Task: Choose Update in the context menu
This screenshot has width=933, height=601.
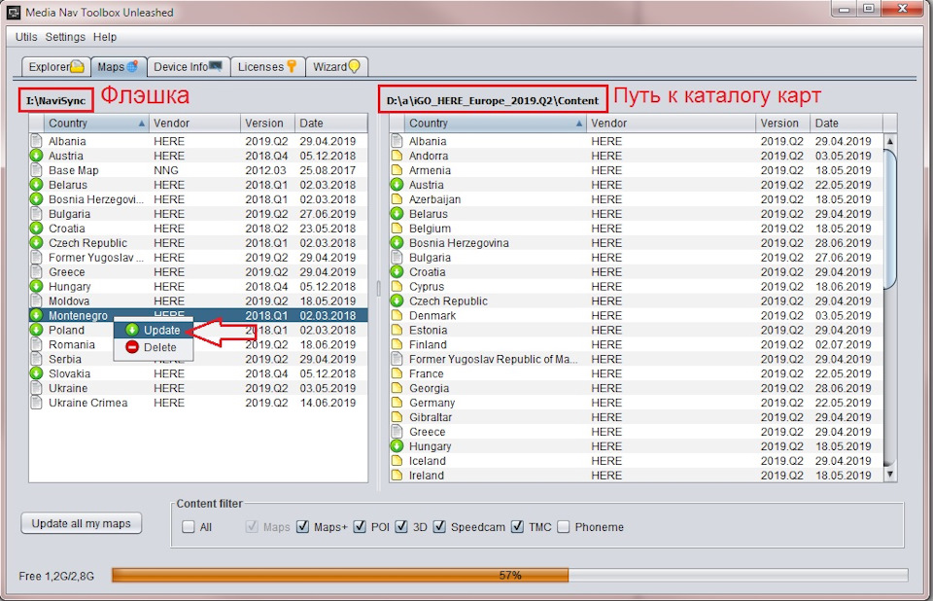Action: coord(154,330)
